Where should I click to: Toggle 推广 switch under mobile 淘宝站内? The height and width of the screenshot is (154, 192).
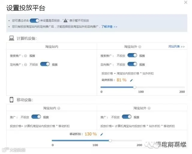tap(36, 117)
